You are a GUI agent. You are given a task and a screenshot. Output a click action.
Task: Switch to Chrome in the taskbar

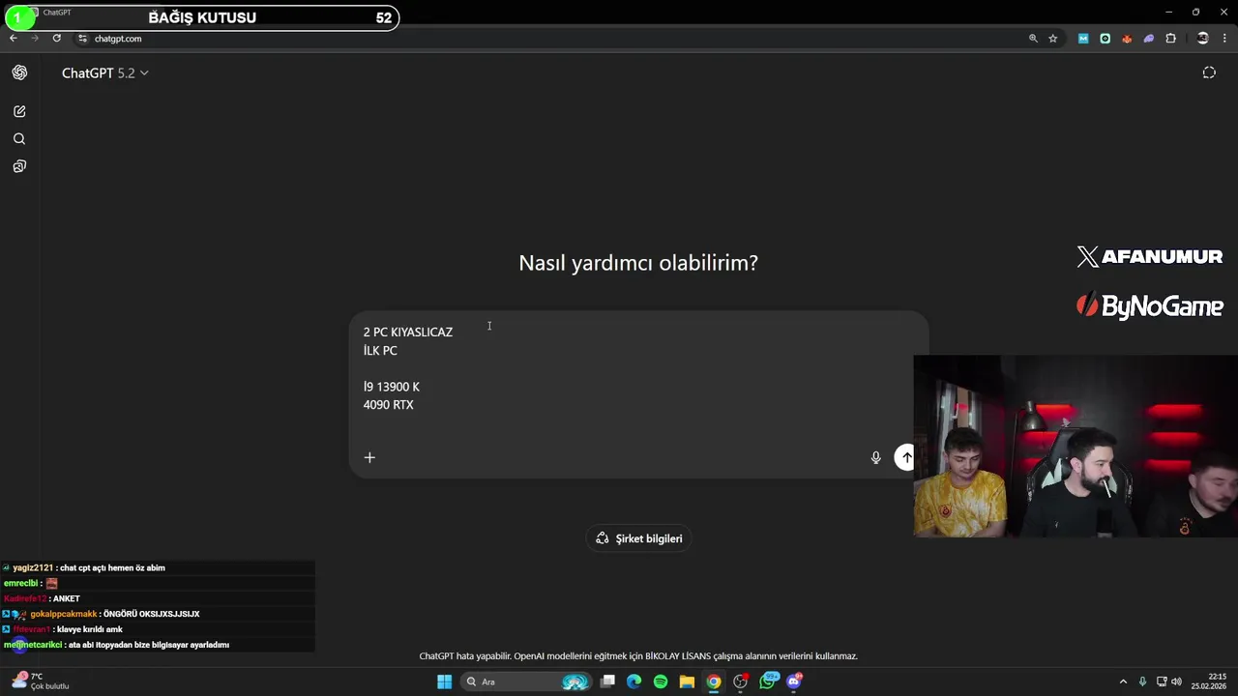[714, 681]
